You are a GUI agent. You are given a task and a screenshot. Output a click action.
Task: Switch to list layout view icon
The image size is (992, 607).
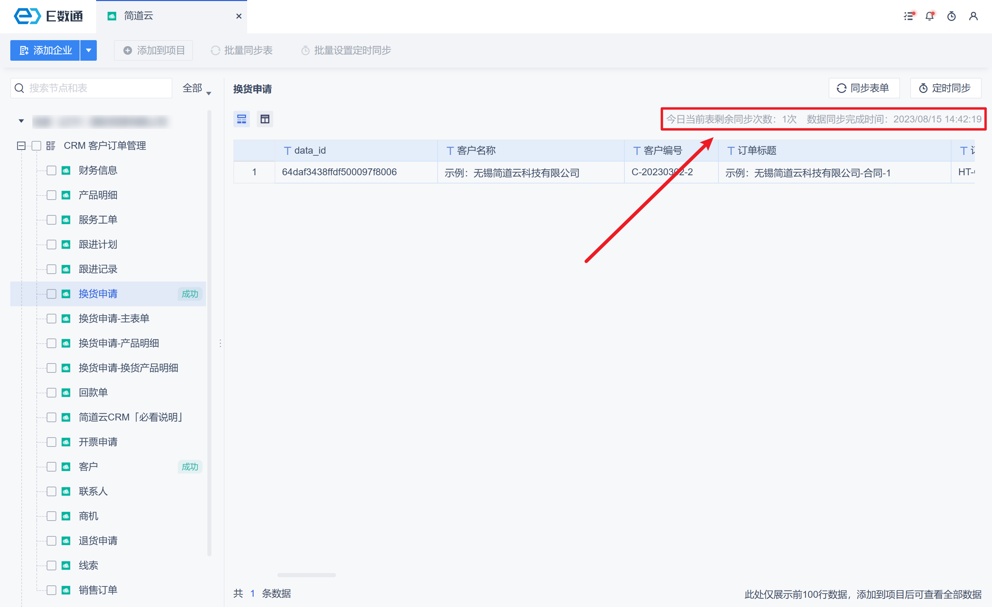(242, 119)
